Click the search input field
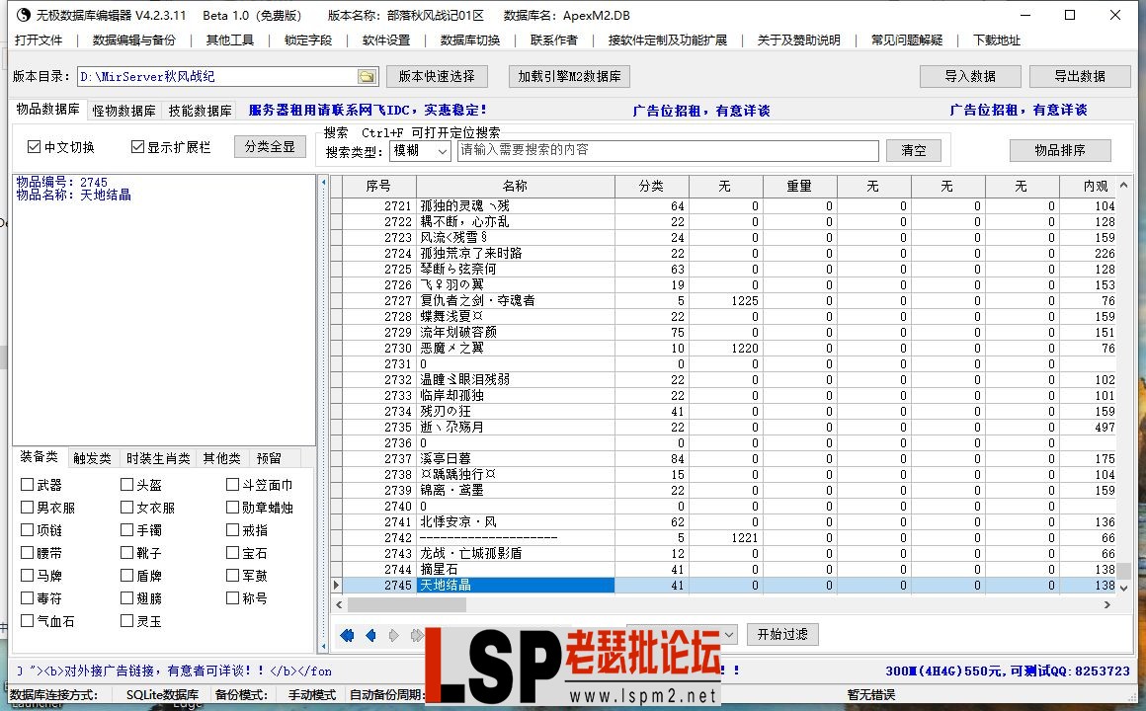The width and height of the screenshot is (1146, 711). tap(668, 150)
